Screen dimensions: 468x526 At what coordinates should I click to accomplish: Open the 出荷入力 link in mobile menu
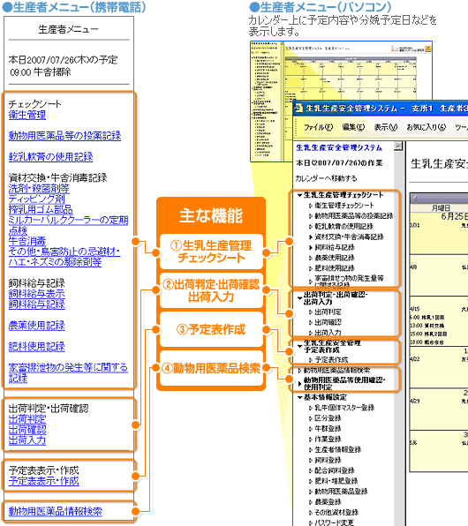click(x=27, y=440)
